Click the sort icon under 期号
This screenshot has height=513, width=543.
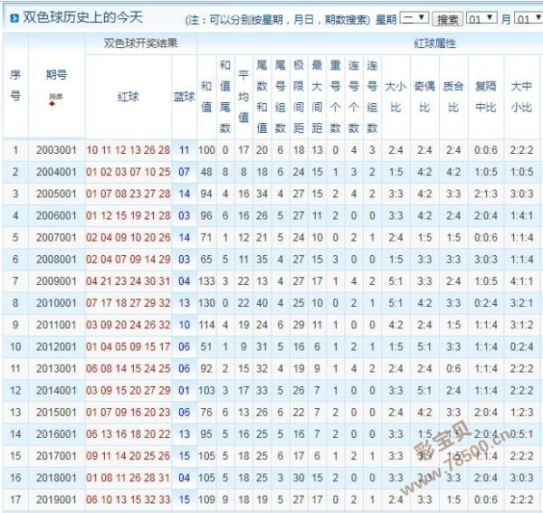[x=52, y=103]
